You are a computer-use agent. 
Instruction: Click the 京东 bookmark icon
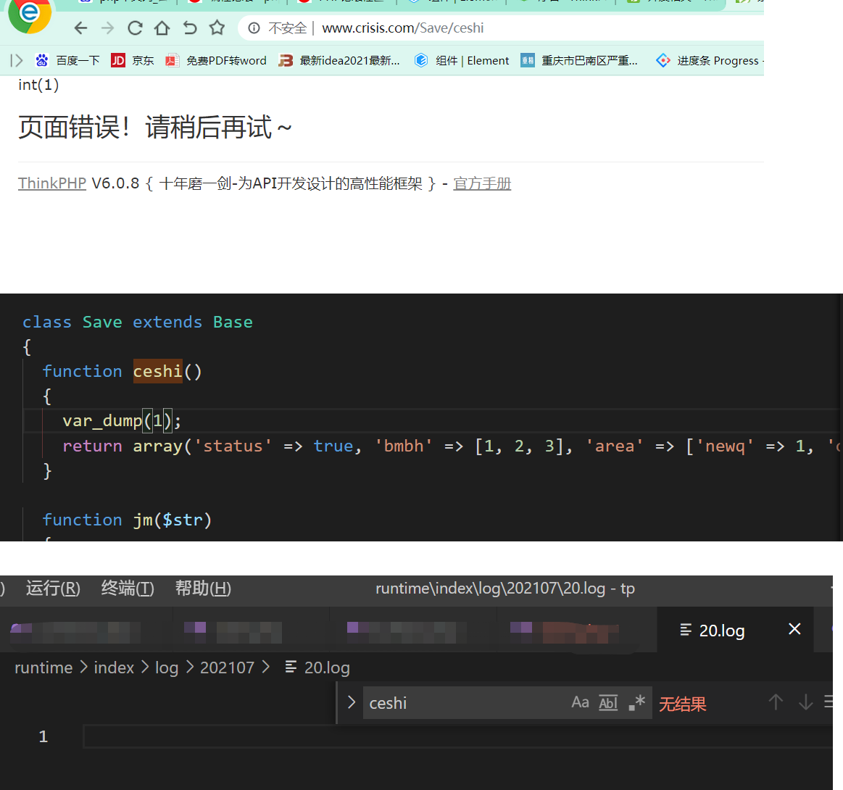pyautogui.click(x=117, y=60)
